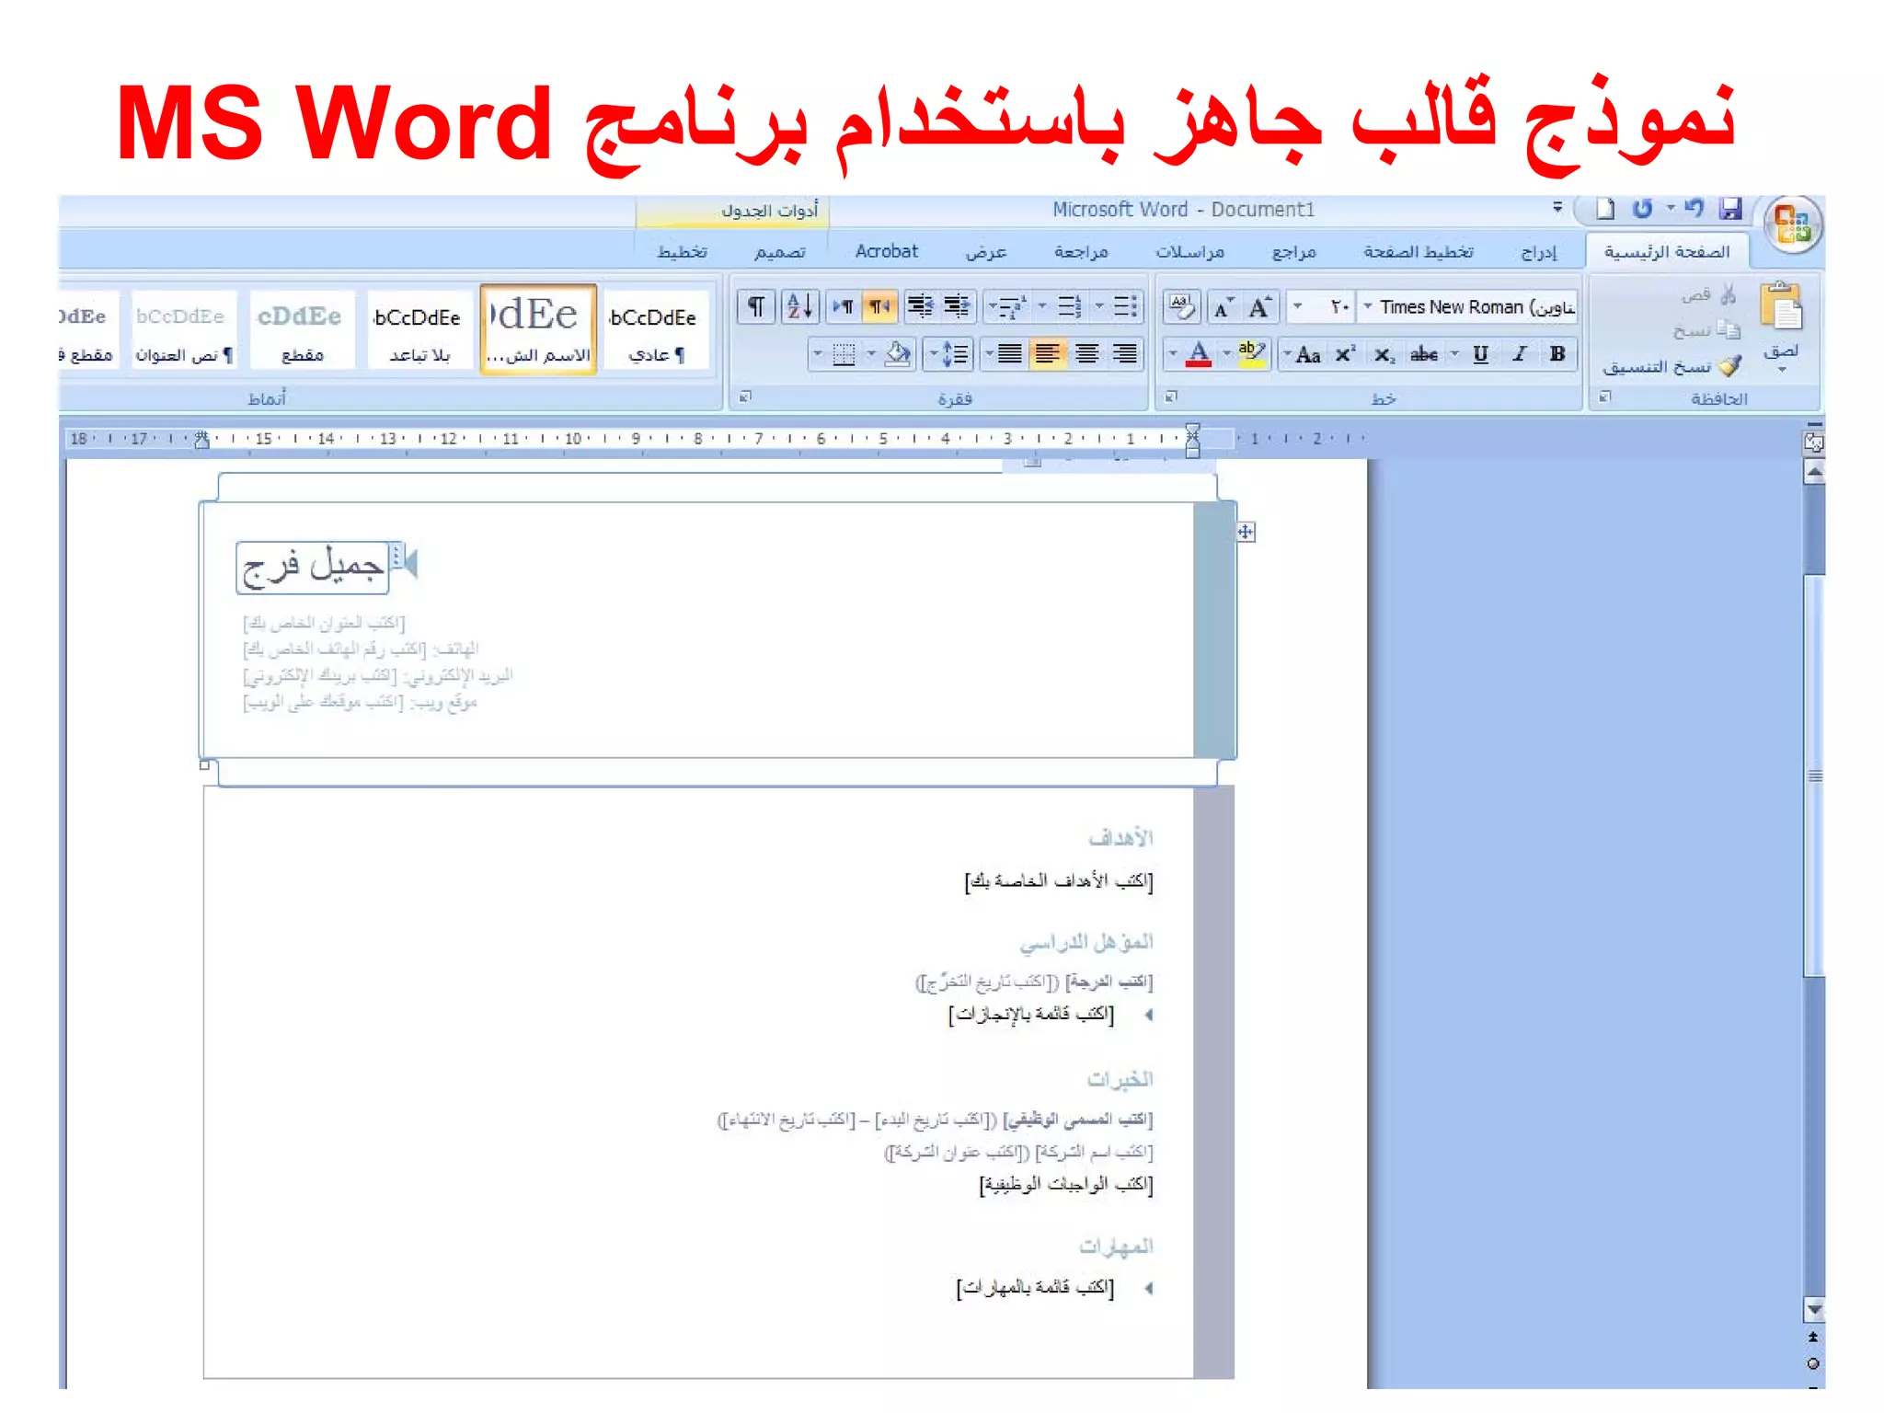Copy the selection (نسخ)
1884x1413 pixels.
[1707, 329]
